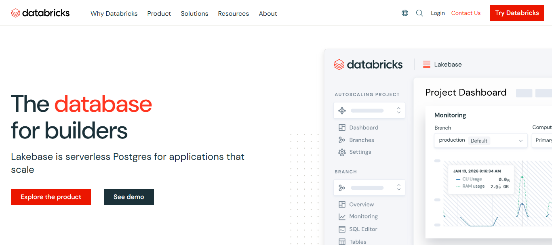Screen dimensions: 552x245
Task: Click the Databricks logo in the dashboard panel
Action: (x=368, y=65)
